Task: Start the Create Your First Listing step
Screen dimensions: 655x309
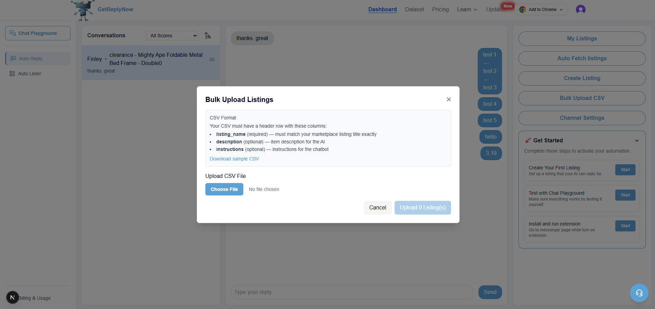Action: coord(625,169)
